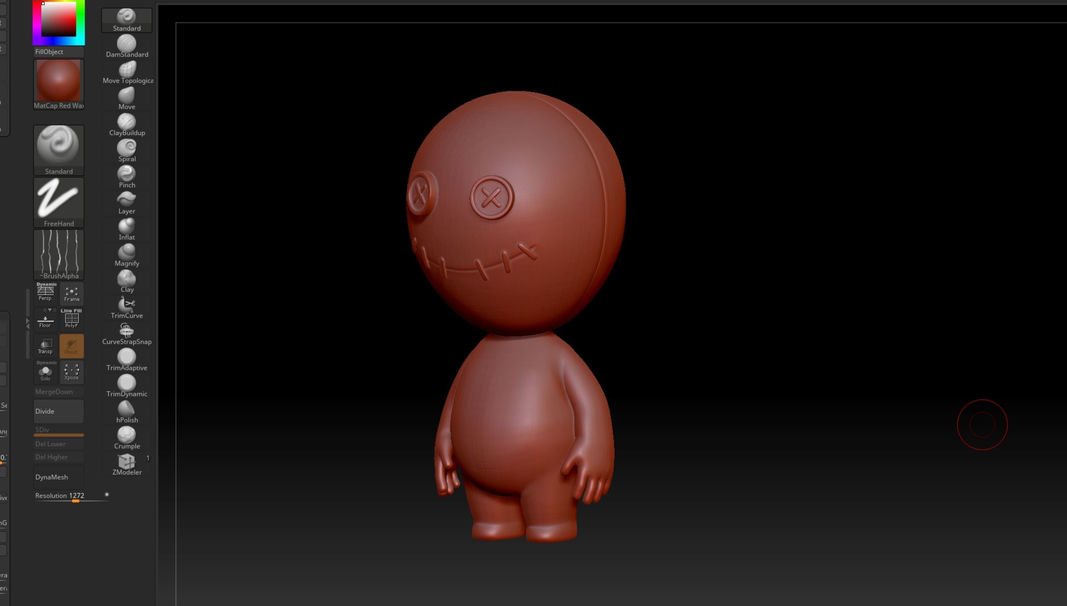Image resolution: width=1067 pixels, height=606 pixels.
Task: Toggle Persp perspective view
Action: click(x=45, y=293)
